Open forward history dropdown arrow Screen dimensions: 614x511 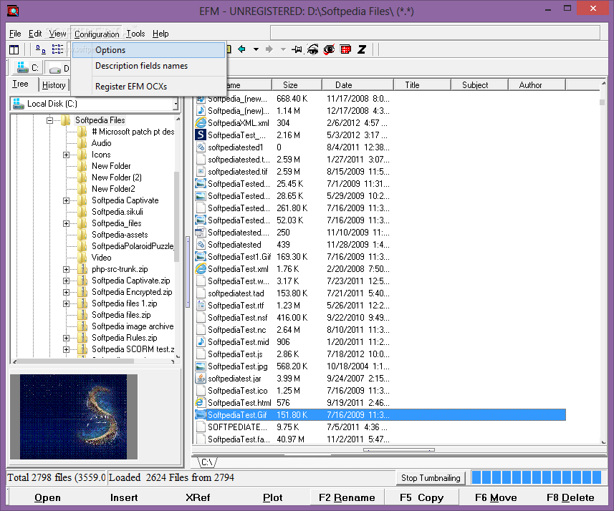click(x=283, y=49)
